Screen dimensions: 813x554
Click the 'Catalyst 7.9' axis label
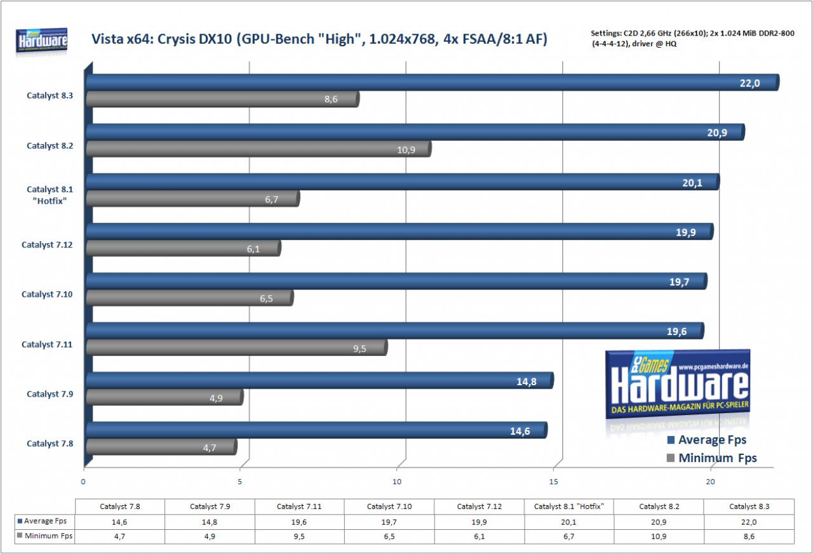[x=50, y=393]
